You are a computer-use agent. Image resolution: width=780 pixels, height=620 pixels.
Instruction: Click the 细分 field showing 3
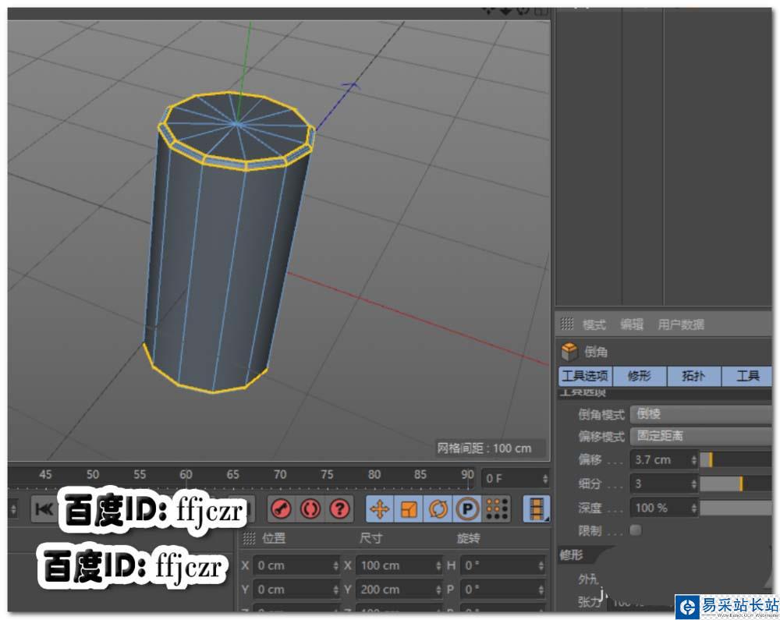[x=660, y=484]
